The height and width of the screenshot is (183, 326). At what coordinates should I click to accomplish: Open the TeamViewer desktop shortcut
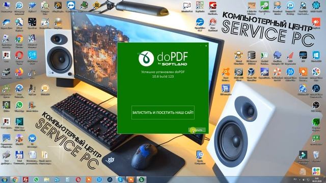pos(71,6)
